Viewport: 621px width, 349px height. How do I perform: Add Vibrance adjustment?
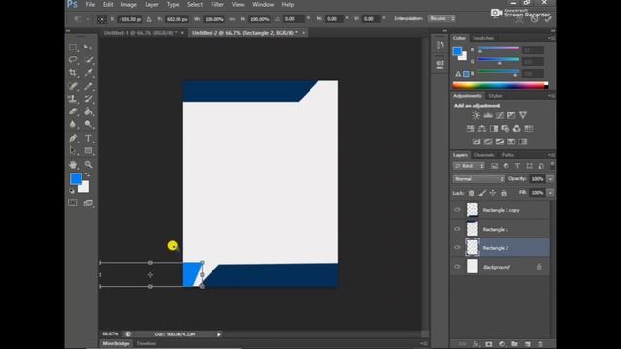523,115
